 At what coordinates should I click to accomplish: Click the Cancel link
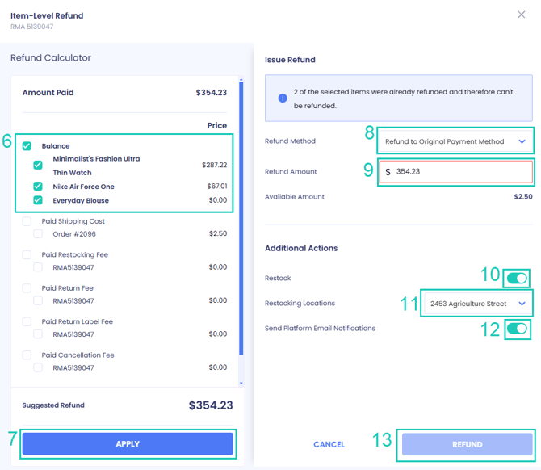329,444
